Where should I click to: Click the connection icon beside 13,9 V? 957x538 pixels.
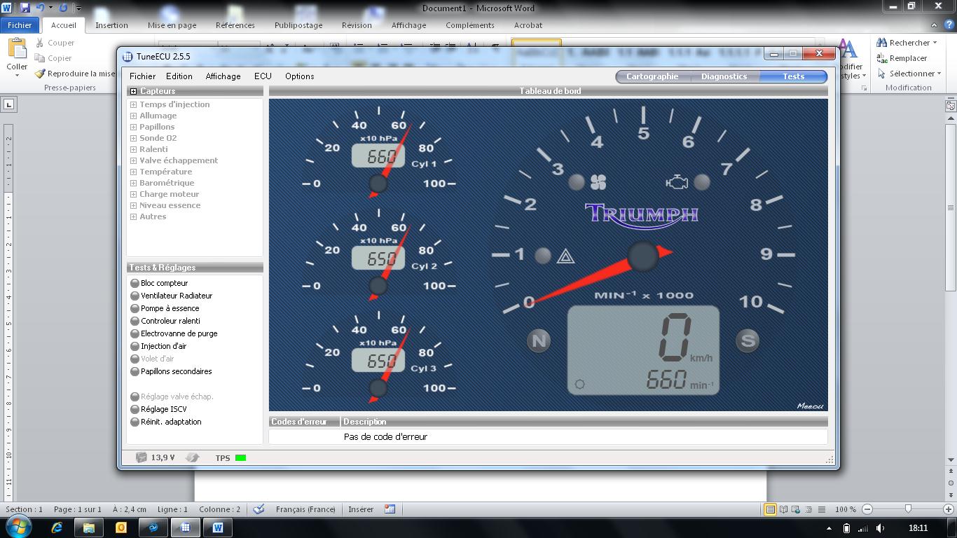[x=193, y=457]
